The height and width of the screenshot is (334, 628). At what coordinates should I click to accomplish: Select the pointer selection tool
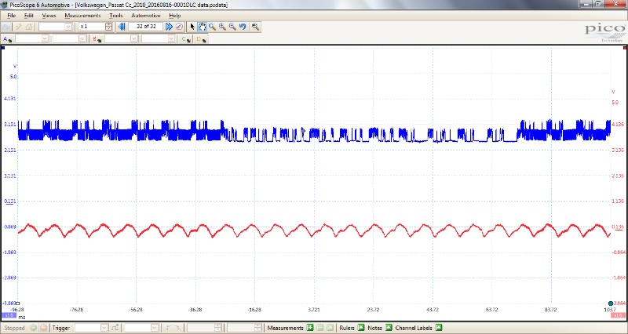192,27
